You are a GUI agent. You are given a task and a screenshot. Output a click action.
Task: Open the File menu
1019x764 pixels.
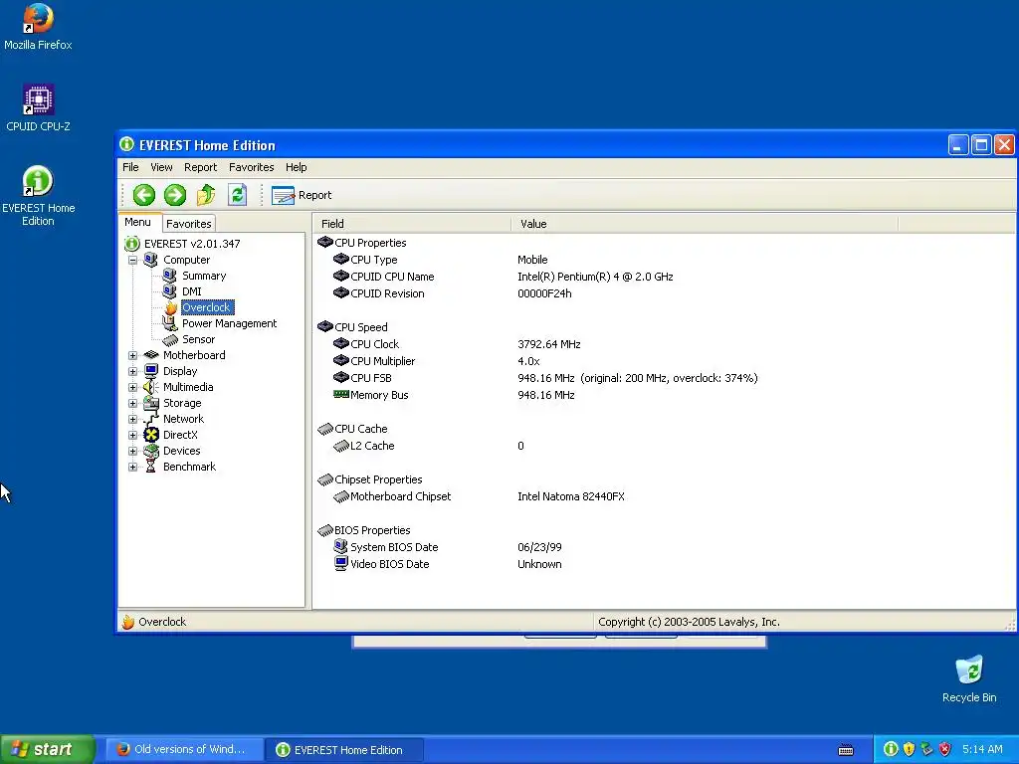130,167
